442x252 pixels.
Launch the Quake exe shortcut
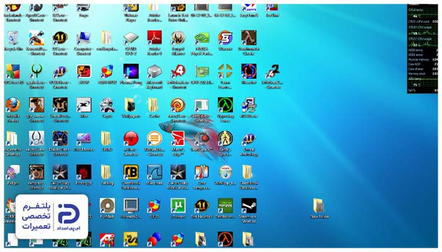coord(37,71)
